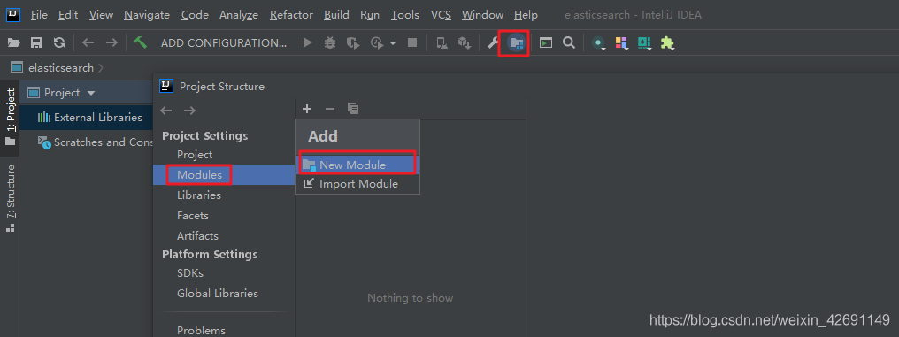Open the Tools menu
This screenshot has height=337, width=899.
point(404,15)
